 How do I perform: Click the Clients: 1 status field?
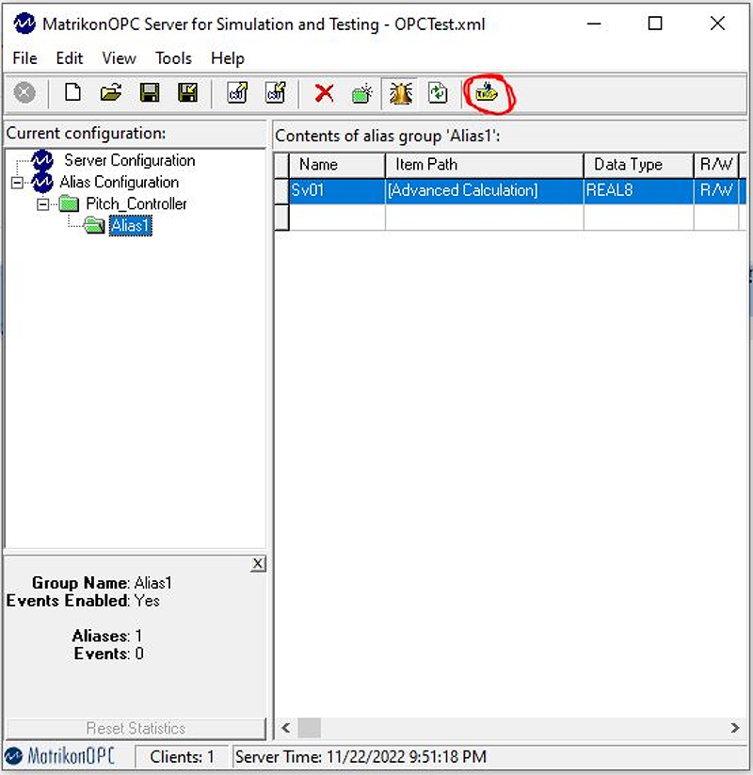[182, 757]
